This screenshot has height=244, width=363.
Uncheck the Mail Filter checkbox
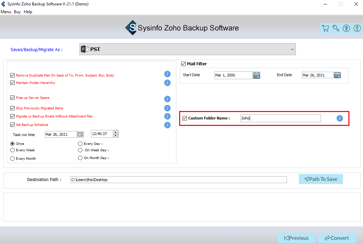(x=183, y=64)
